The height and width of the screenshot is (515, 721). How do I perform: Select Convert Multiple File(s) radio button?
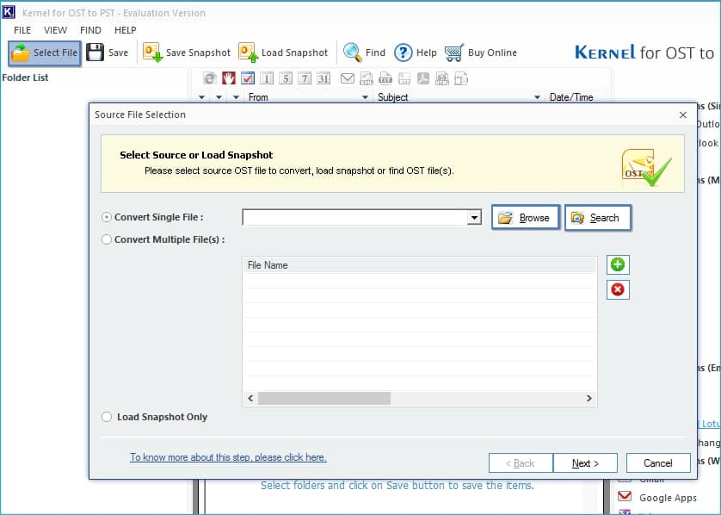pos(106,239)
